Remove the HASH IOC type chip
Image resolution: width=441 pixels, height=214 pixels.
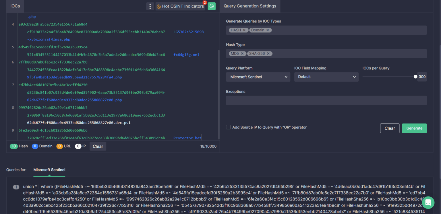245,30
